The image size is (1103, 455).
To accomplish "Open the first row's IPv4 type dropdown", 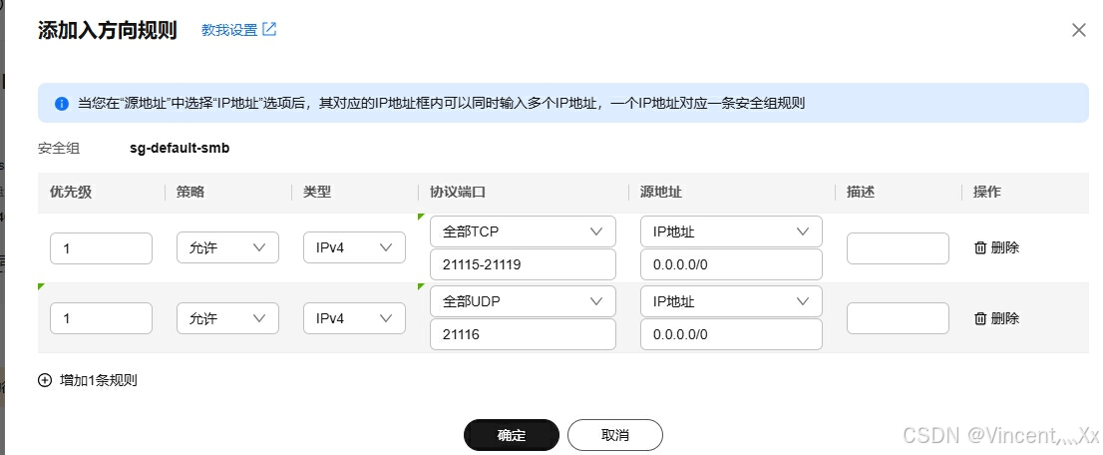I will coord(354,248).
